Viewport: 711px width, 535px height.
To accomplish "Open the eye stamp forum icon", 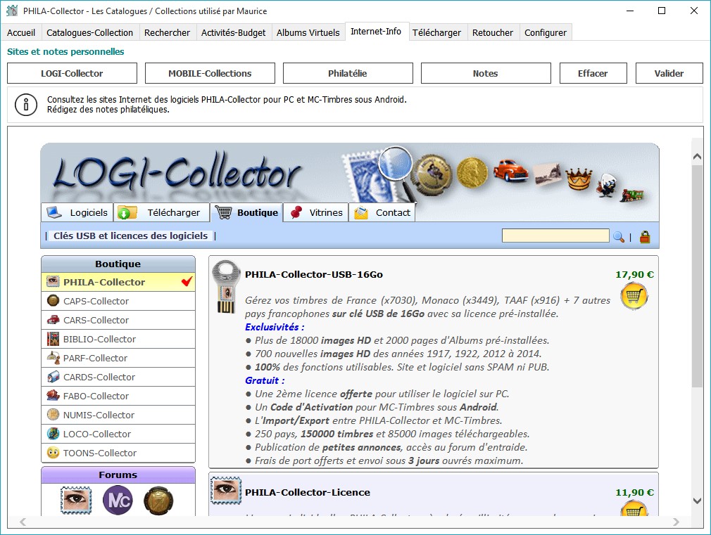I will (x=76, y=500).
